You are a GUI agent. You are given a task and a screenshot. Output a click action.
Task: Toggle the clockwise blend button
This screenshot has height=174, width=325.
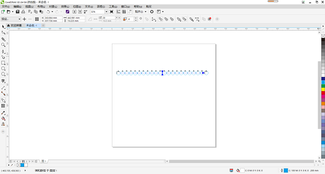click(166, 19)
